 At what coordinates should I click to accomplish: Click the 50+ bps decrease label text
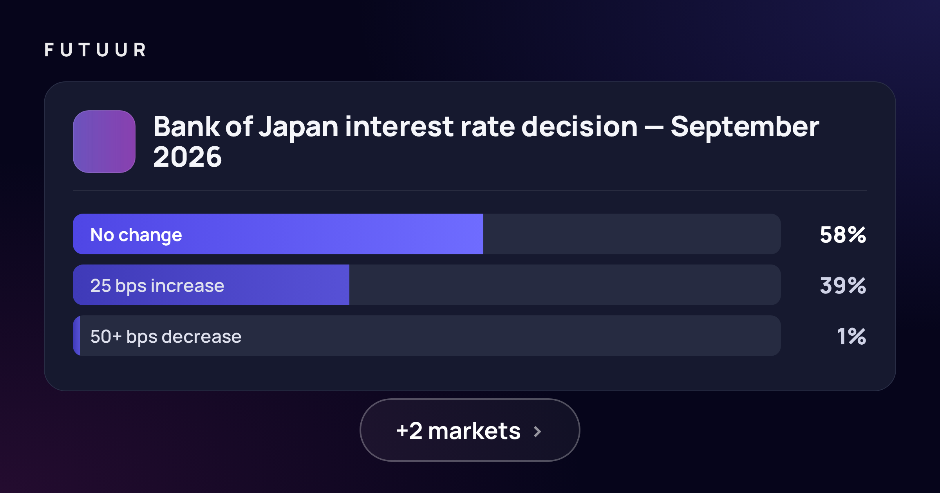[x=166, y=337]
